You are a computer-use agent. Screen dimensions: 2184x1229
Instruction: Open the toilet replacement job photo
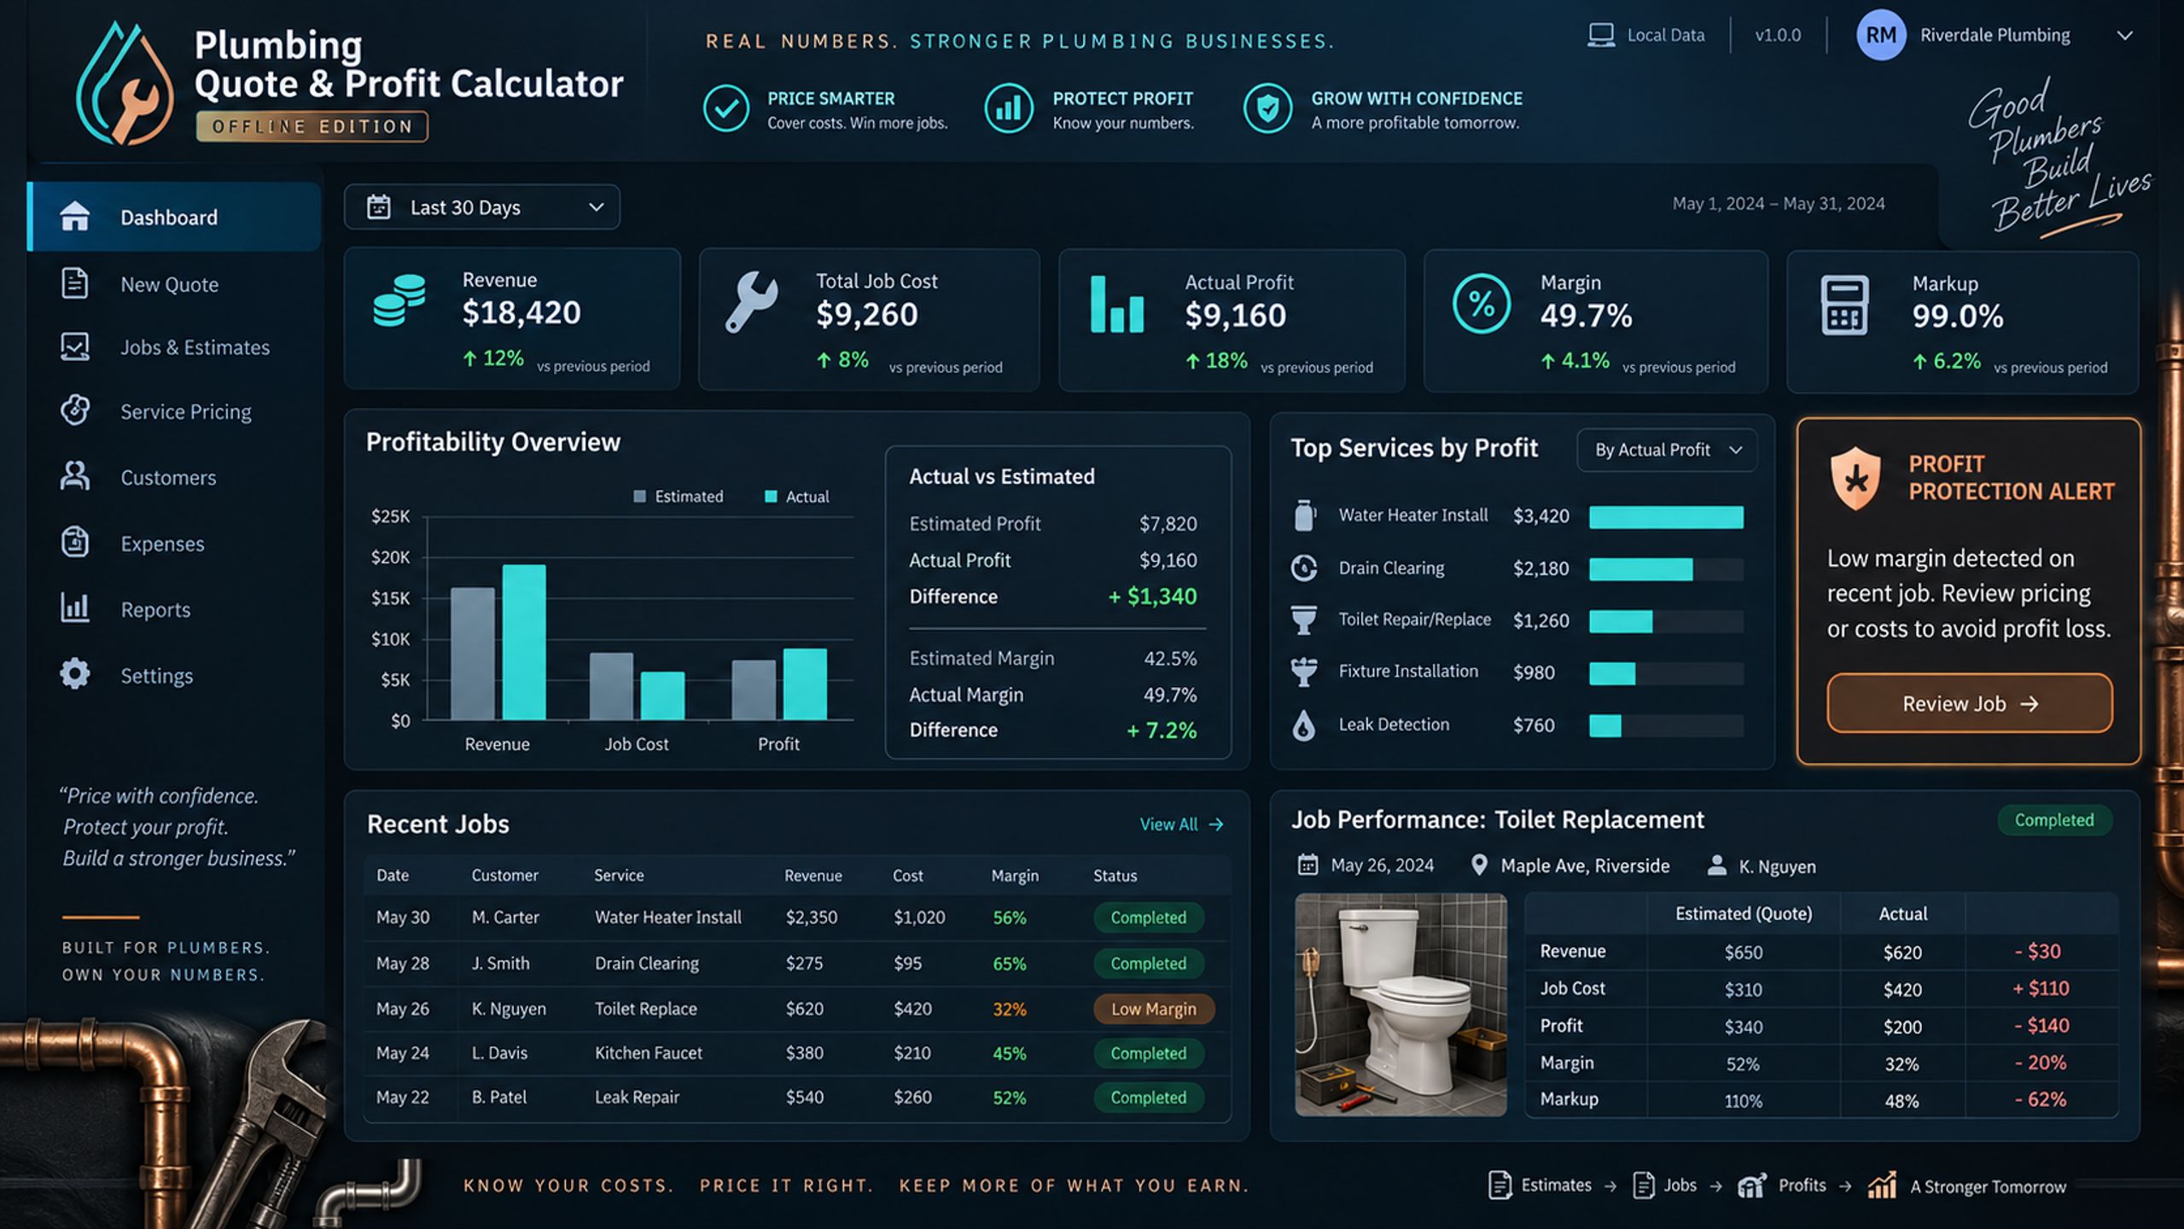(1401, 1005)
